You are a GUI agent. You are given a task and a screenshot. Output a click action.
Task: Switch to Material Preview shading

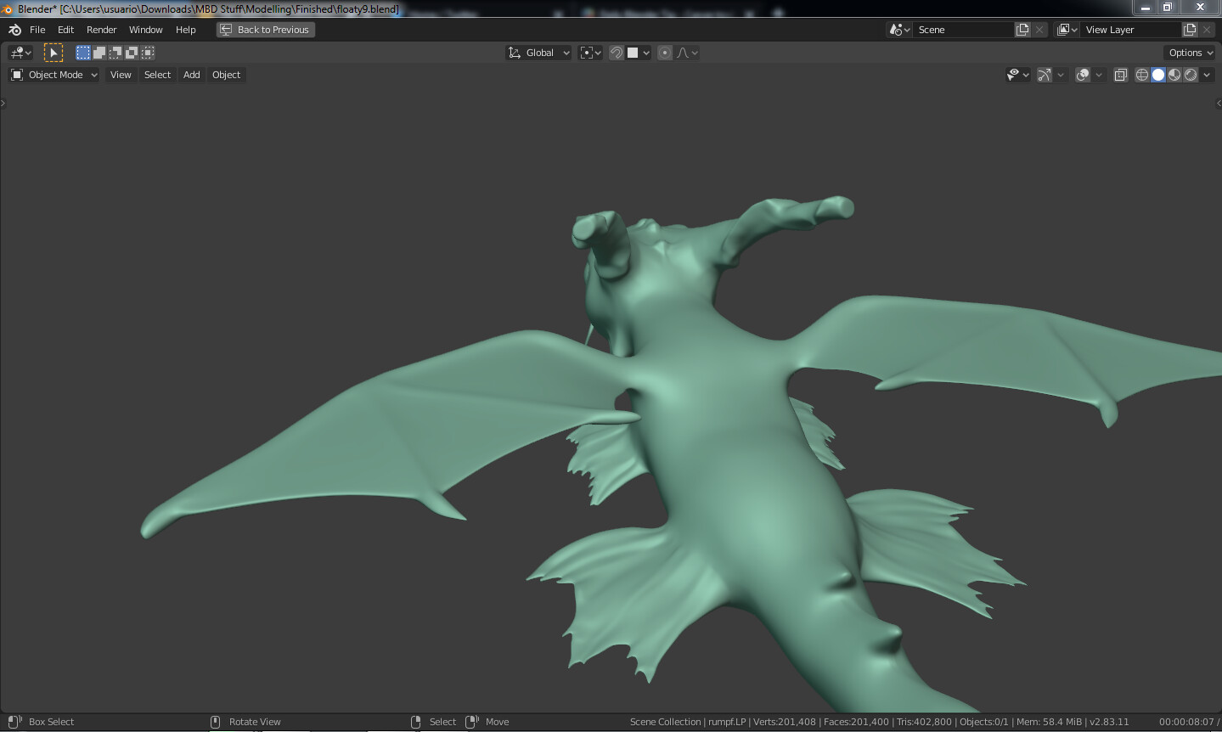(1174, 75)
